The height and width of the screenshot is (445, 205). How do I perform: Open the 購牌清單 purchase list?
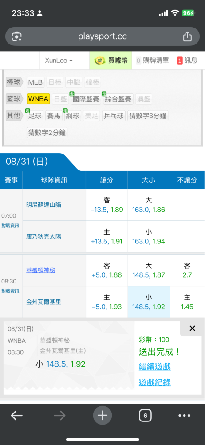tap(152, 61)
